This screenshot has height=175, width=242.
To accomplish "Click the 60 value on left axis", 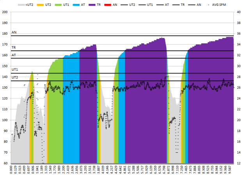I will 6,163.
